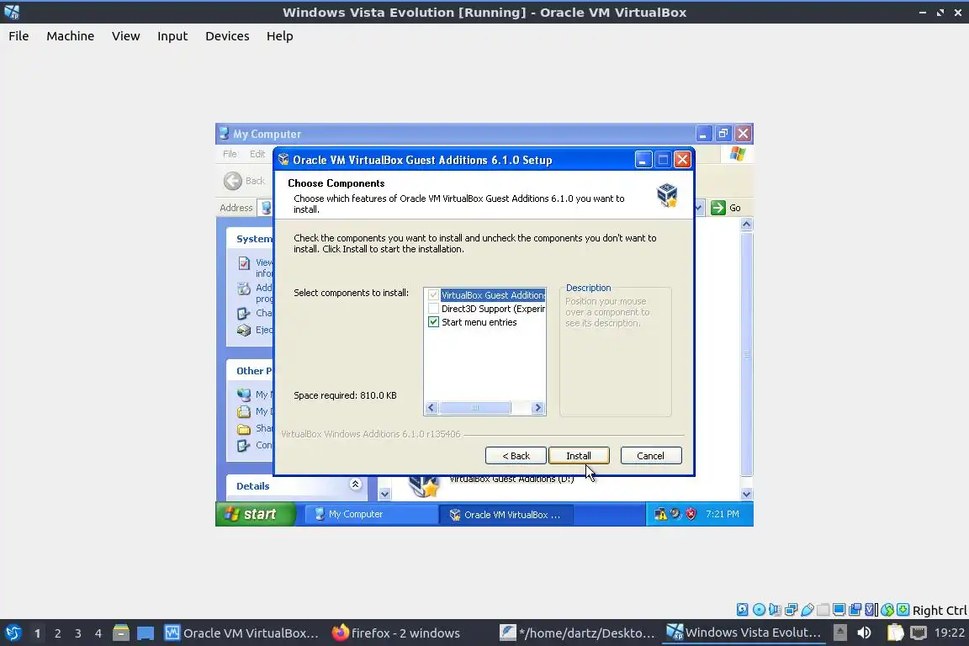969x646 pixels.
Task: Click the Cancel button in setup
Action: (x=651, y=456)
